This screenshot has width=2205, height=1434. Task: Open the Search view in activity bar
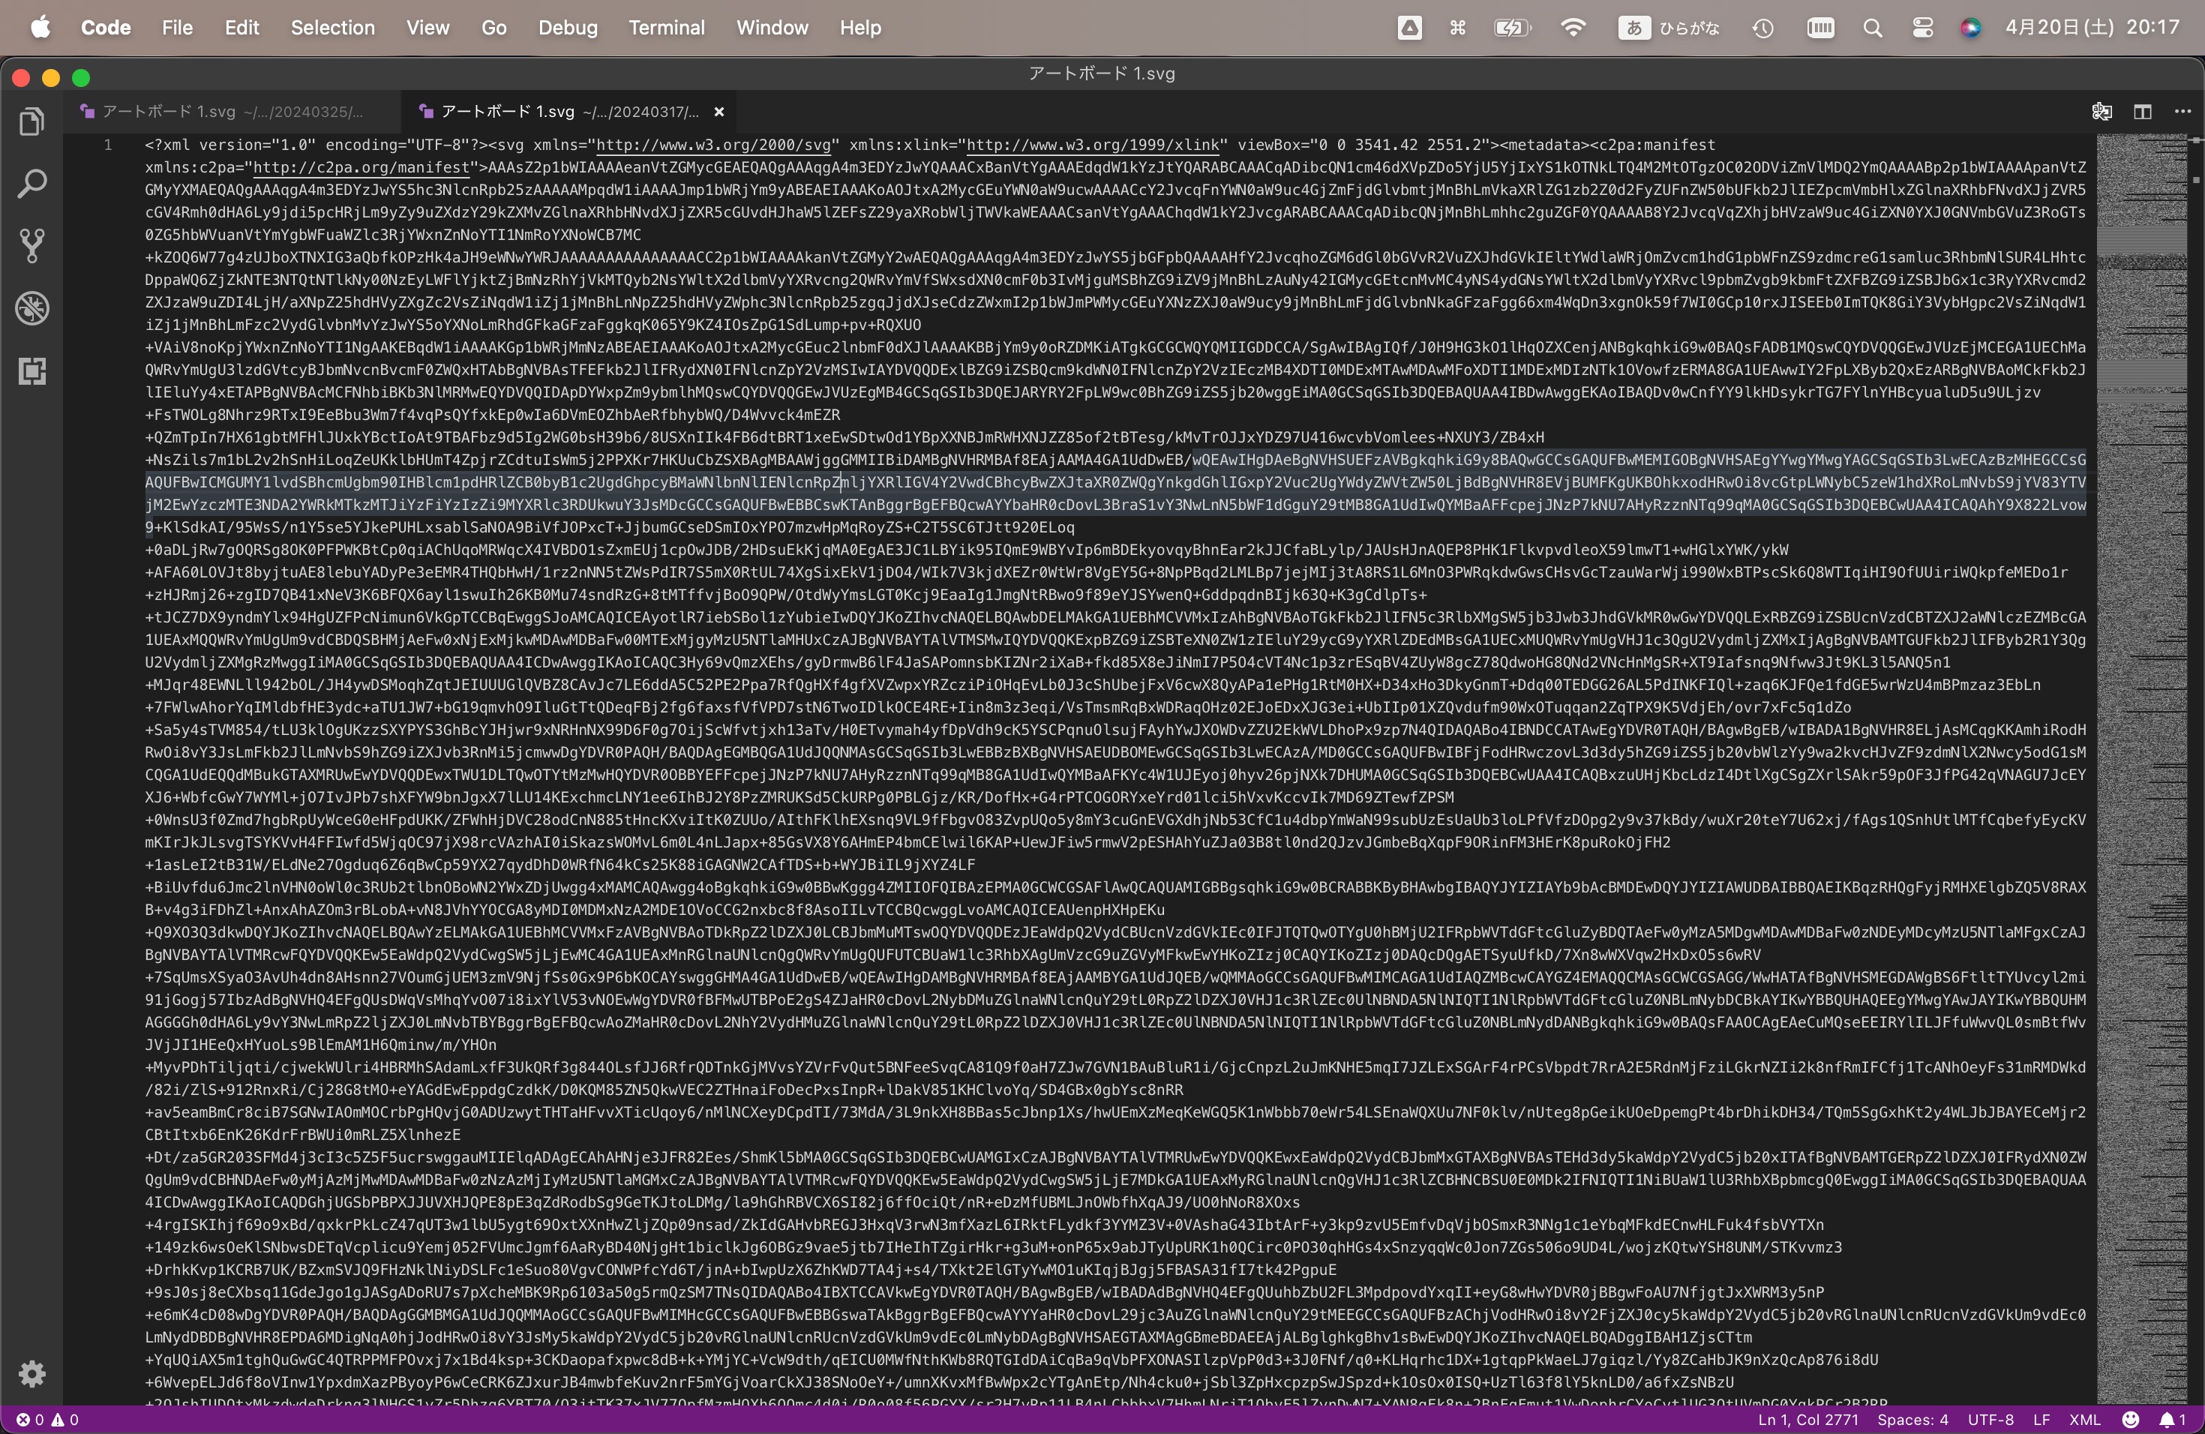[x=31, y=184]
